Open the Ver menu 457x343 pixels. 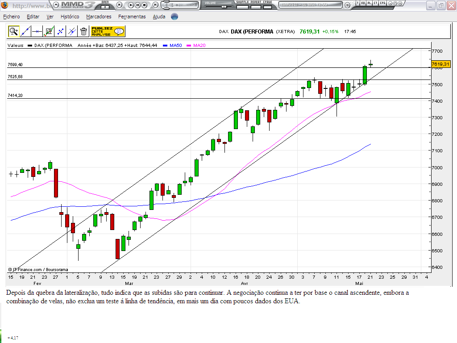click(x=50, y=17)
